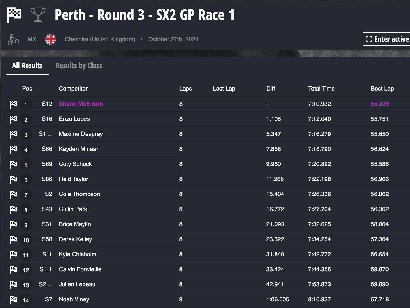Click position badge 10 for Derek Kelley

coord(26,240)
